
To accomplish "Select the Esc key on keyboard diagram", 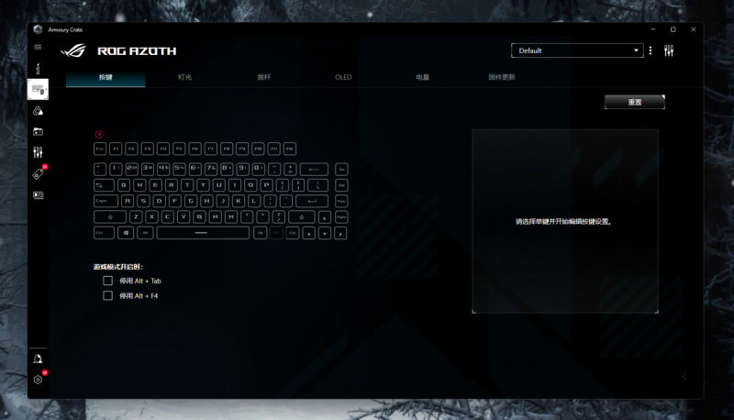I will [x=100, y=149].
